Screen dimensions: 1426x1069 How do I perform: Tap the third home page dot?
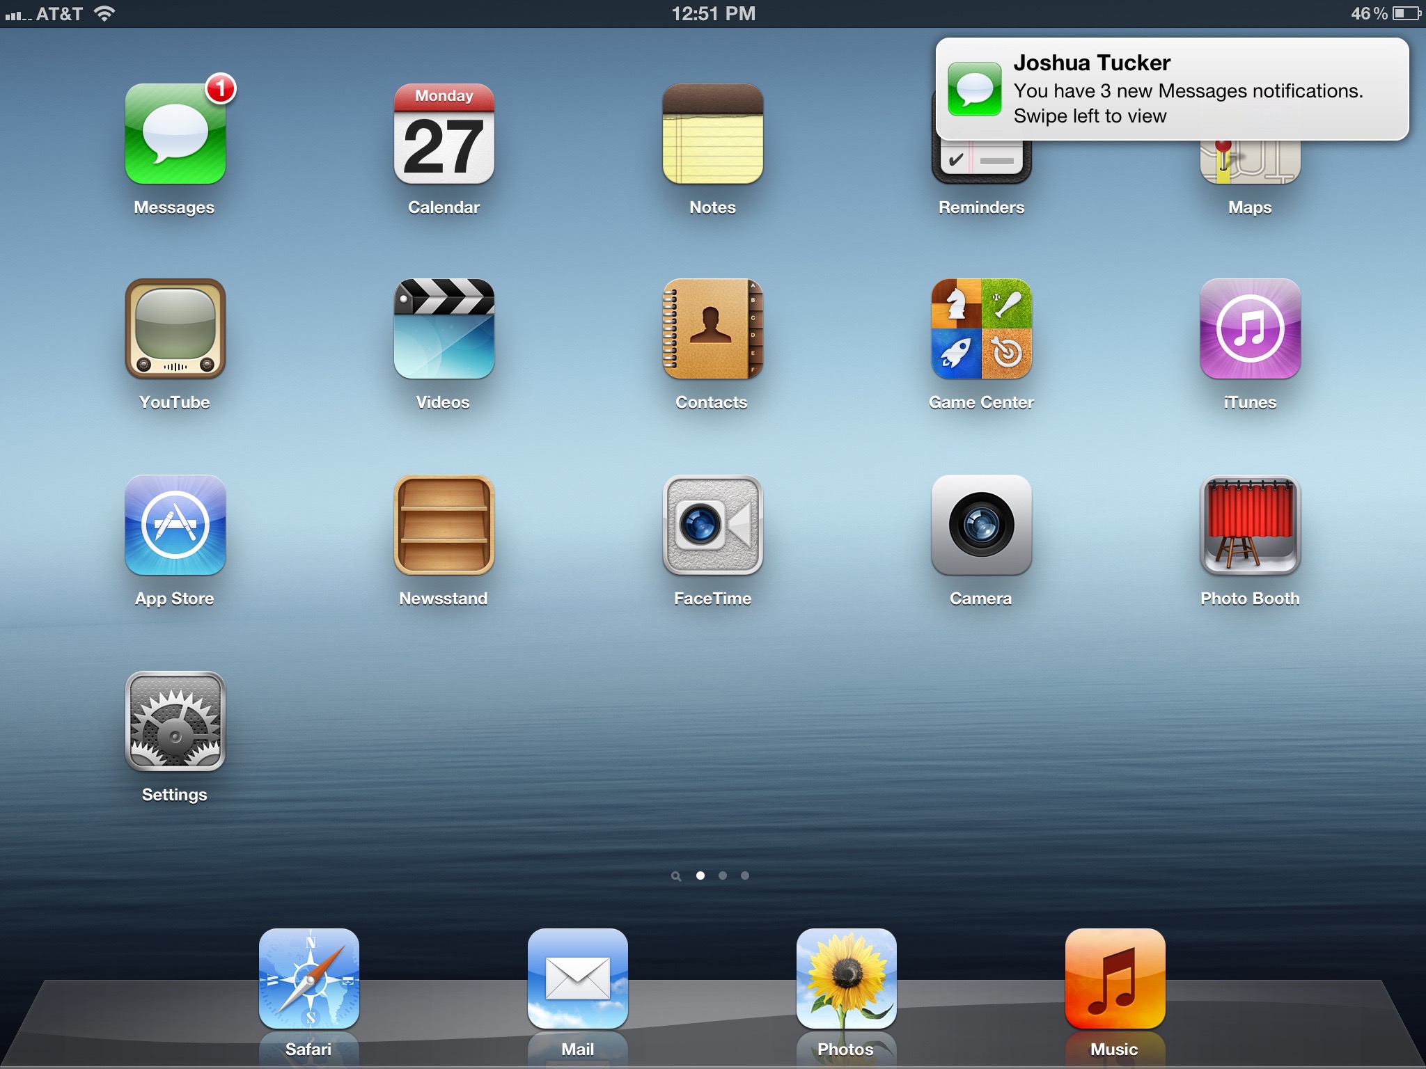click(x=723, y=876)
